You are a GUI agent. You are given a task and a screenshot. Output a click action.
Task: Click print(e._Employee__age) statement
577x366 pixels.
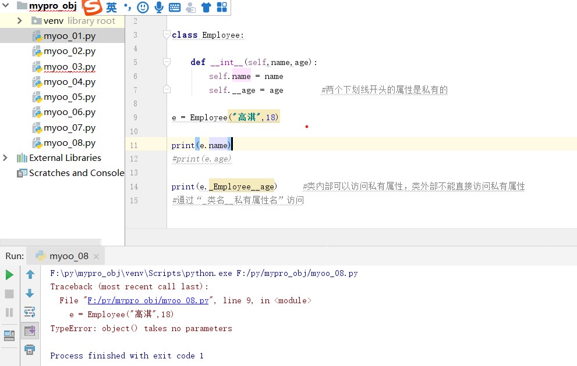pyautogui.click(x=224, y=187)
